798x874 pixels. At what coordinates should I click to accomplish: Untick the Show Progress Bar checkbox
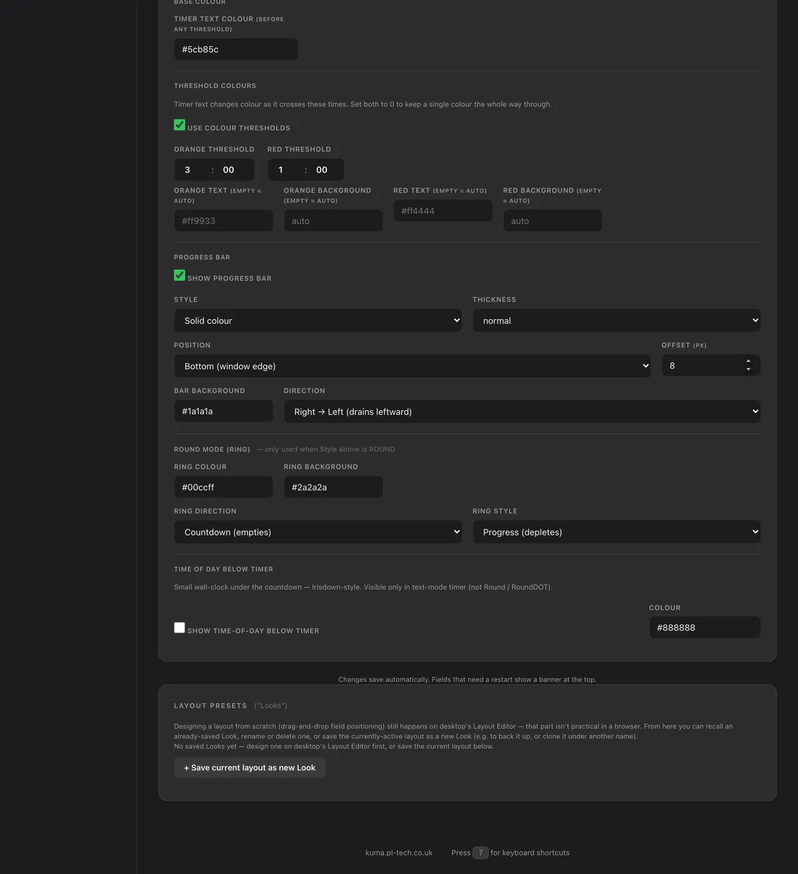tap(180, 275)
